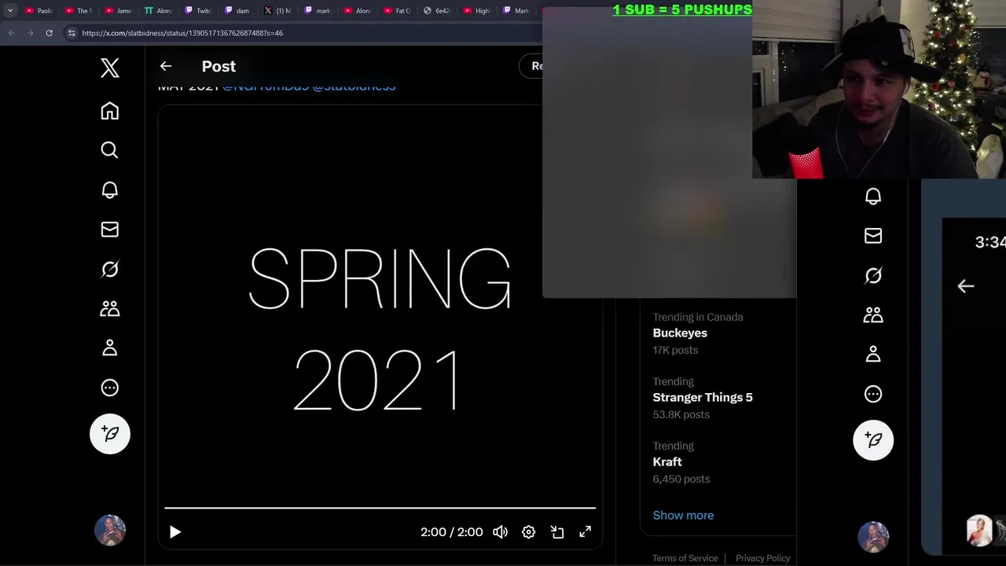Switch to the High YouTube tab

click(477, 11)
